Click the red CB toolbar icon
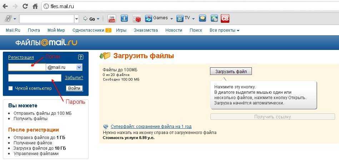The image size is (339, 164). pos(225,19)
